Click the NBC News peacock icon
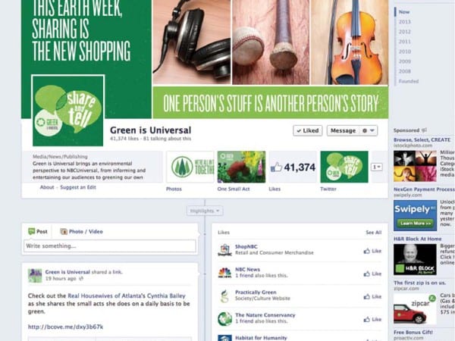 pos(225,273)
